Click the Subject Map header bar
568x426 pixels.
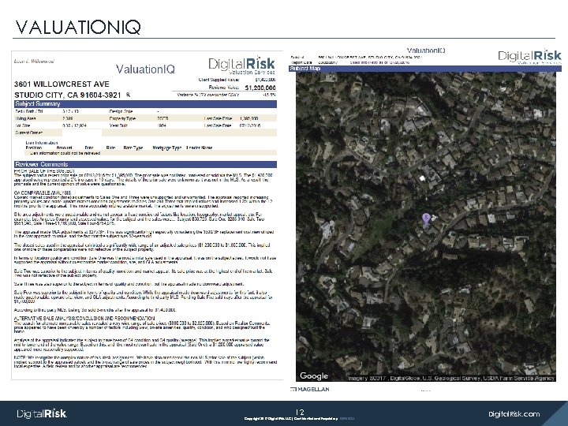point(425,69)
